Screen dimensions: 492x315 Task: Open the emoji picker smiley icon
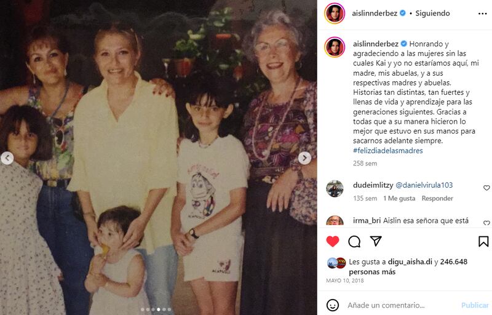(333, 305)
